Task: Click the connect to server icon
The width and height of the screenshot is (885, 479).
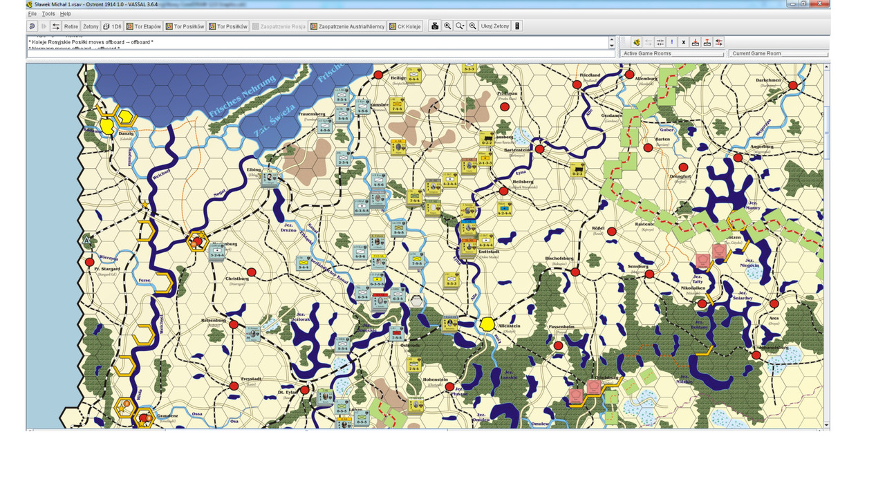Action: tap(637, 42)
